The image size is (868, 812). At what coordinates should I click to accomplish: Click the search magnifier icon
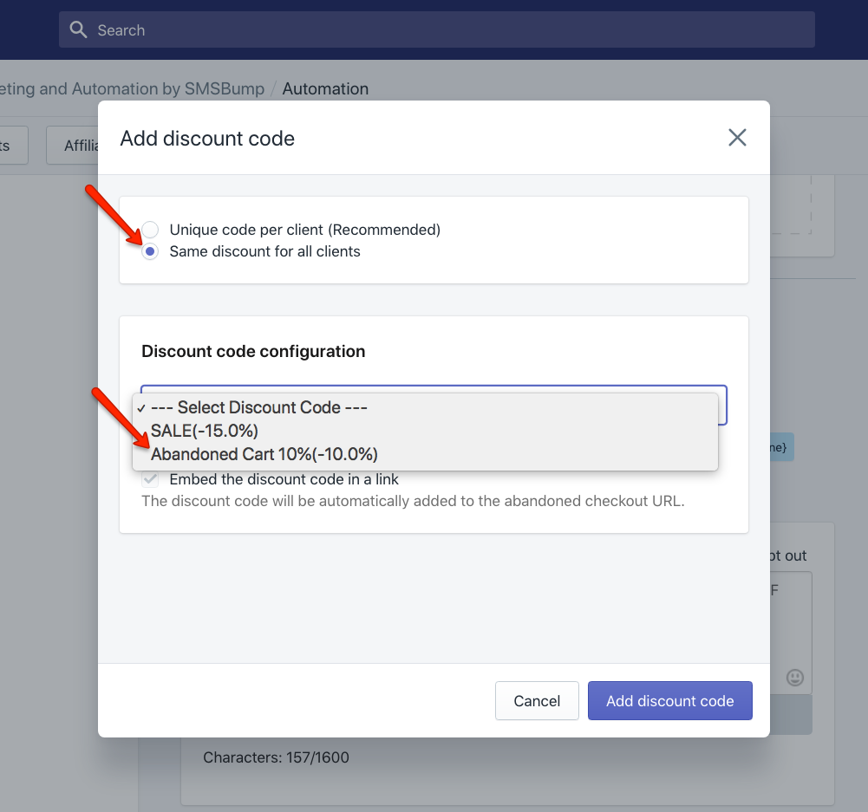(78, 29)
